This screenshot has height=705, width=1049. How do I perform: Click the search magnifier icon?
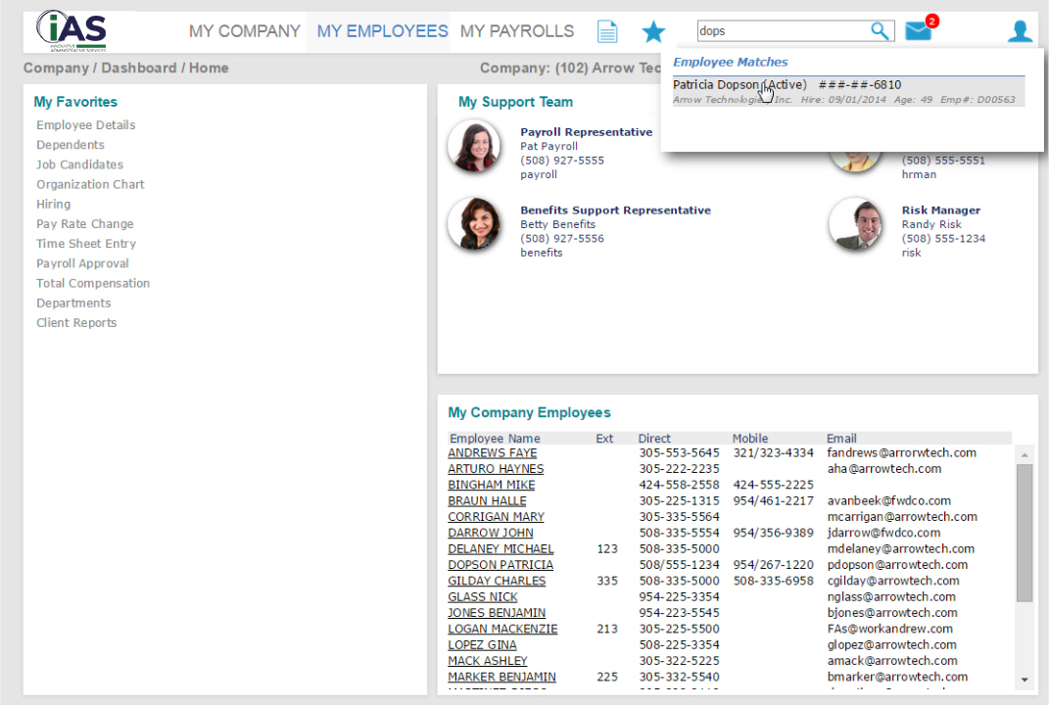879,30
